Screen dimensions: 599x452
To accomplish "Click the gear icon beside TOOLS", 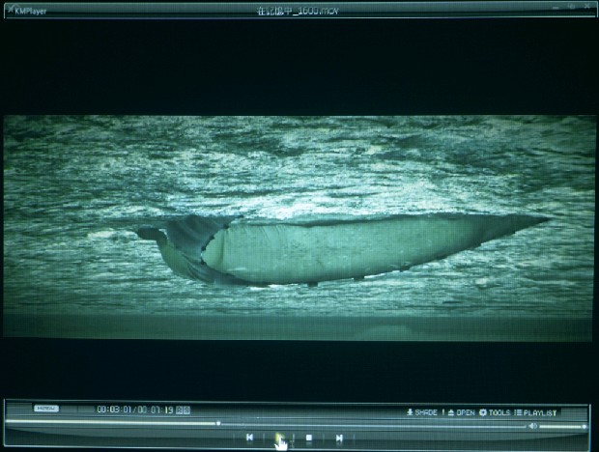I will (x=483, y=412).
